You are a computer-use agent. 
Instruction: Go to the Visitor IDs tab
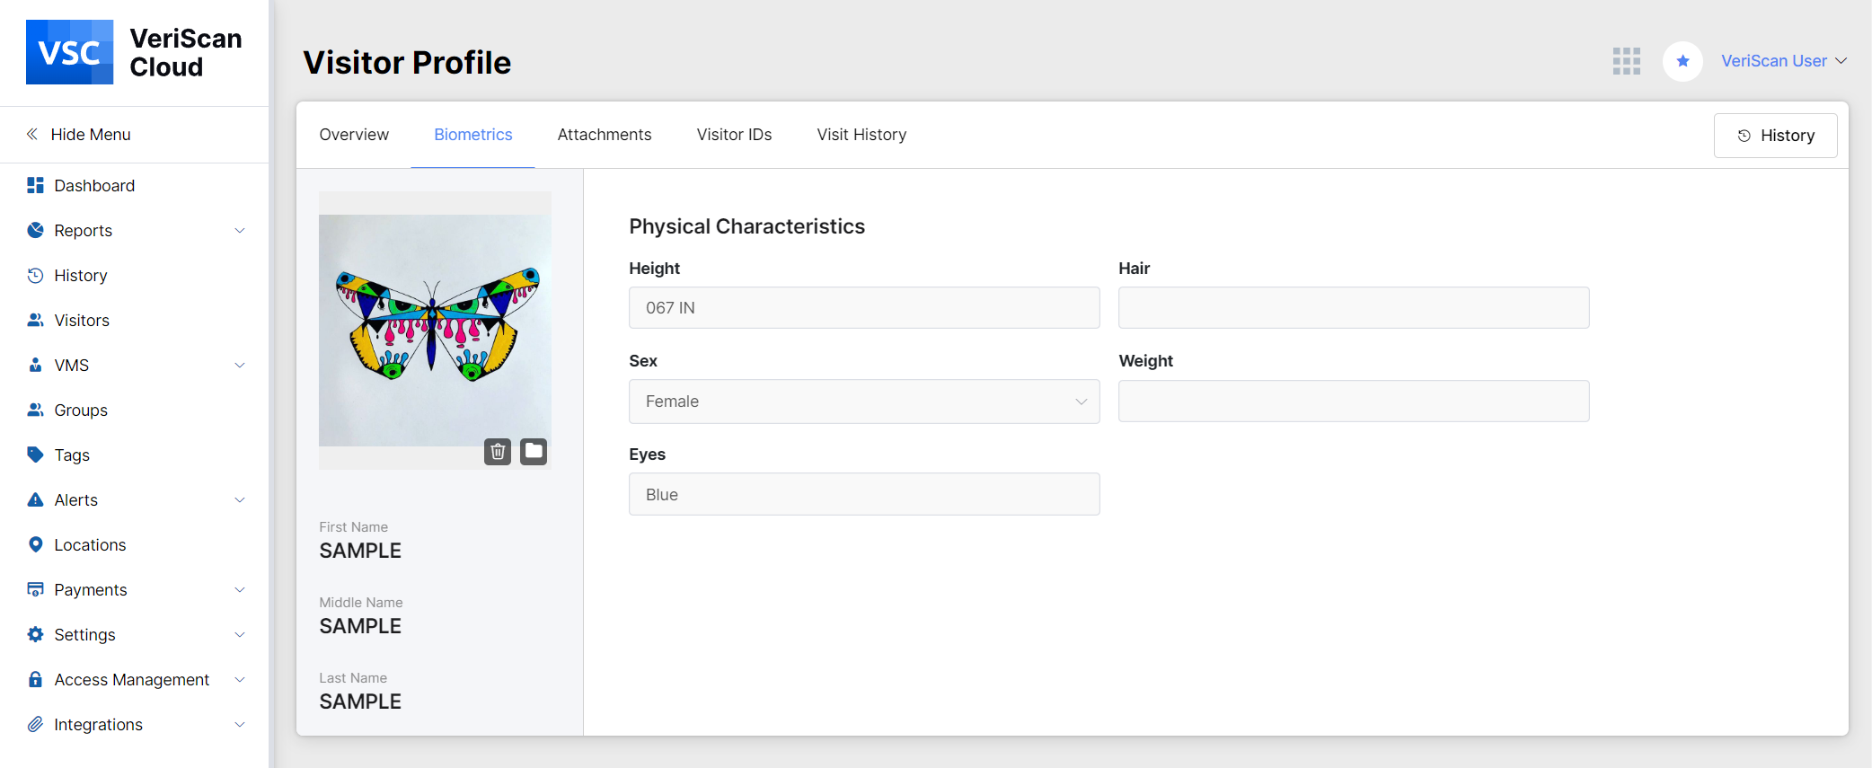point(734,135)
